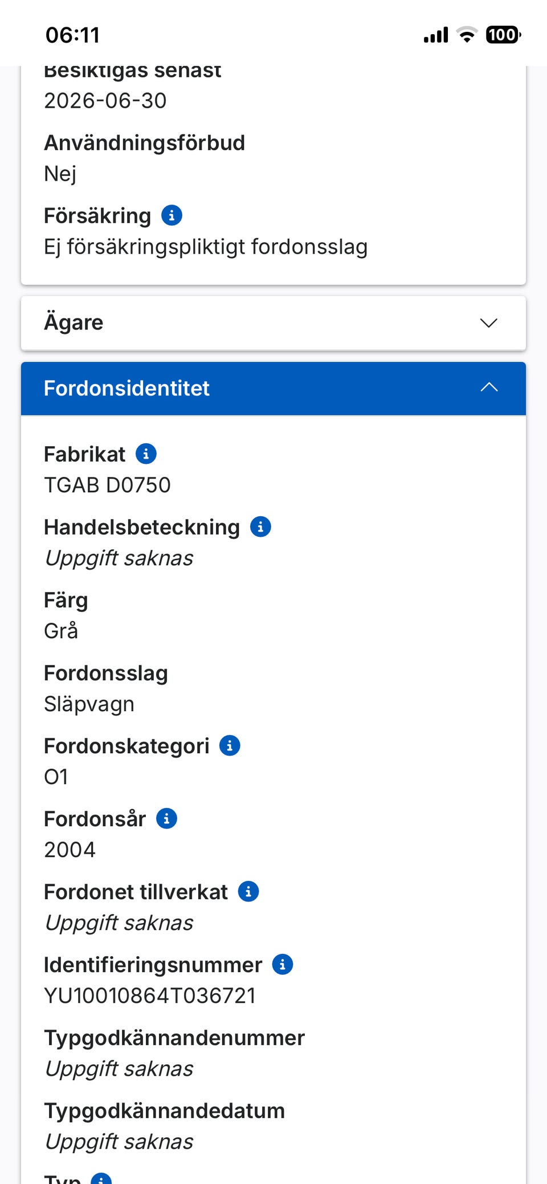Open the Typ info icon
The height and width of the screenshot is (1184, 547).
[101, 1178]
